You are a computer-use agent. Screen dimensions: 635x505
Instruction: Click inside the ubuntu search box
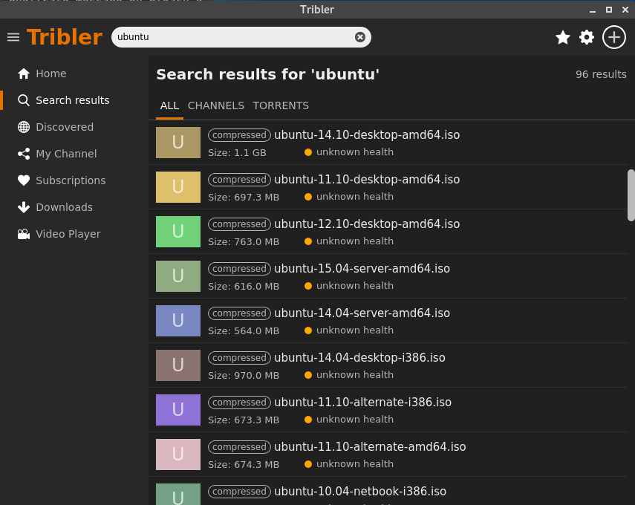pos(230,37)
